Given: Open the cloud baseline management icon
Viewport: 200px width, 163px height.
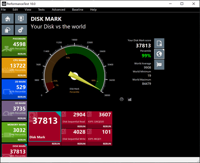Looking at the screenshot, I should tap(7, 30).
